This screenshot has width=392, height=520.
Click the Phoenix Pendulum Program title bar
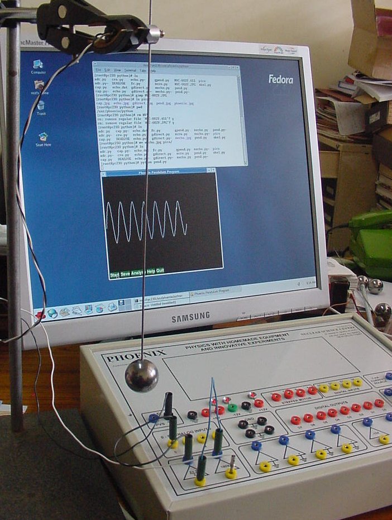[x=159, y=172]
